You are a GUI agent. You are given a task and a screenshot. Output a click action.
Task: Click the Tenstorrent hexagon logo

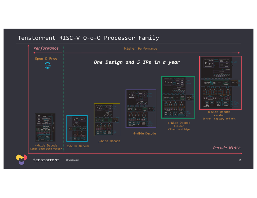21,159
